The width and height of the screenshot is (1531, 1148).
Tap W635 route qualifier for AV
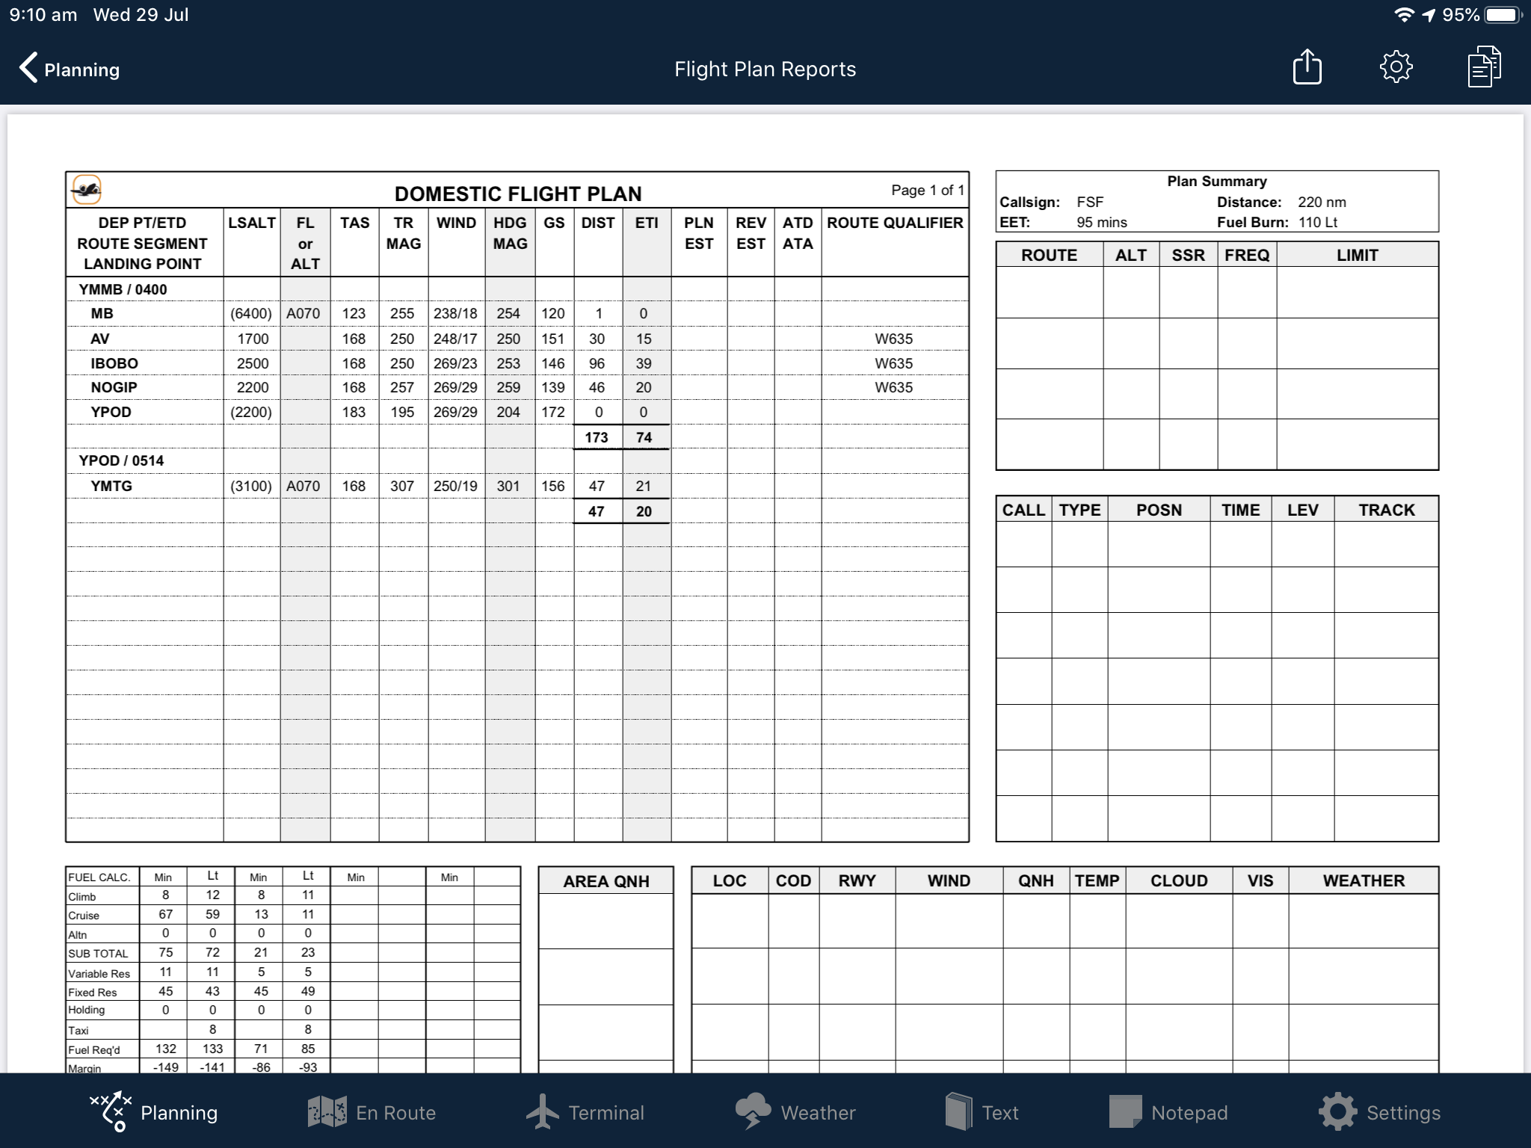point(894,339)
